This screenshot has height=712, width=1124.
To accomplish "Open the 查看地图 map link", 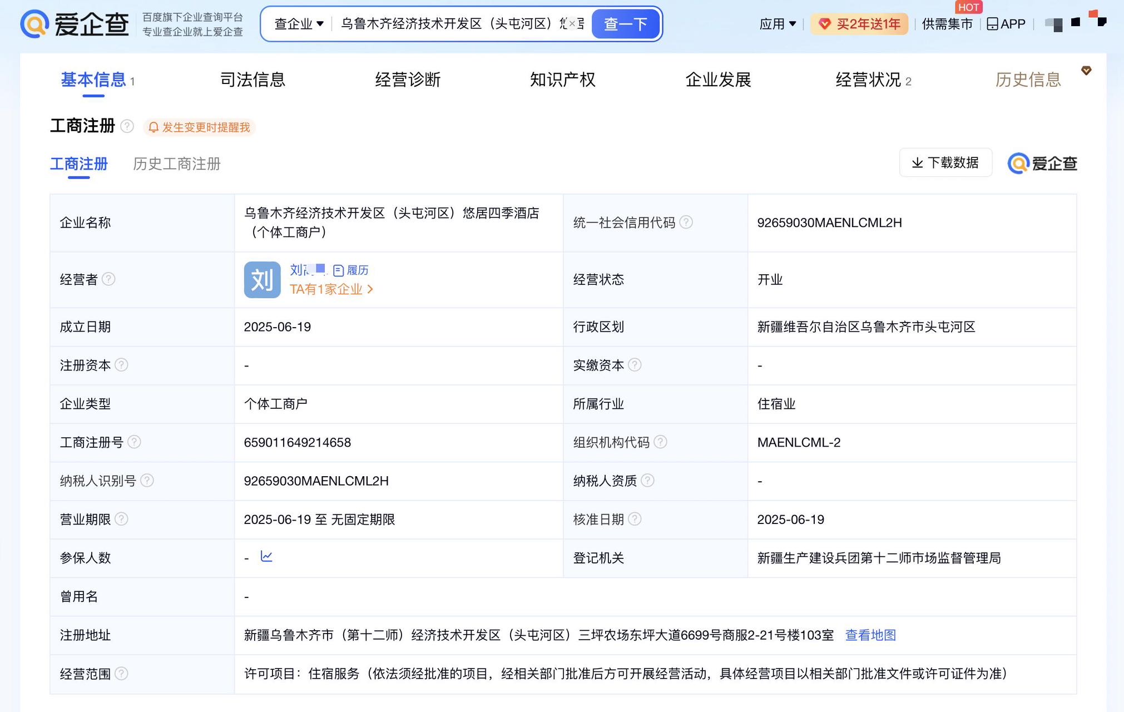I will point(870,635).
